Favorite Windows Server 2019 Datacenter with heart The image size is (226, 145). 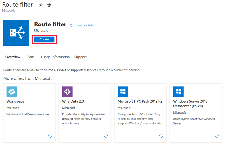pos(217,136)
